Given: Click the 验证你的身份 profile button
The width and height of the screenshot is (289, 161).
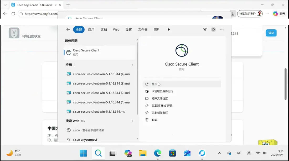Looking at the screenshot, I should click(250, 14).
